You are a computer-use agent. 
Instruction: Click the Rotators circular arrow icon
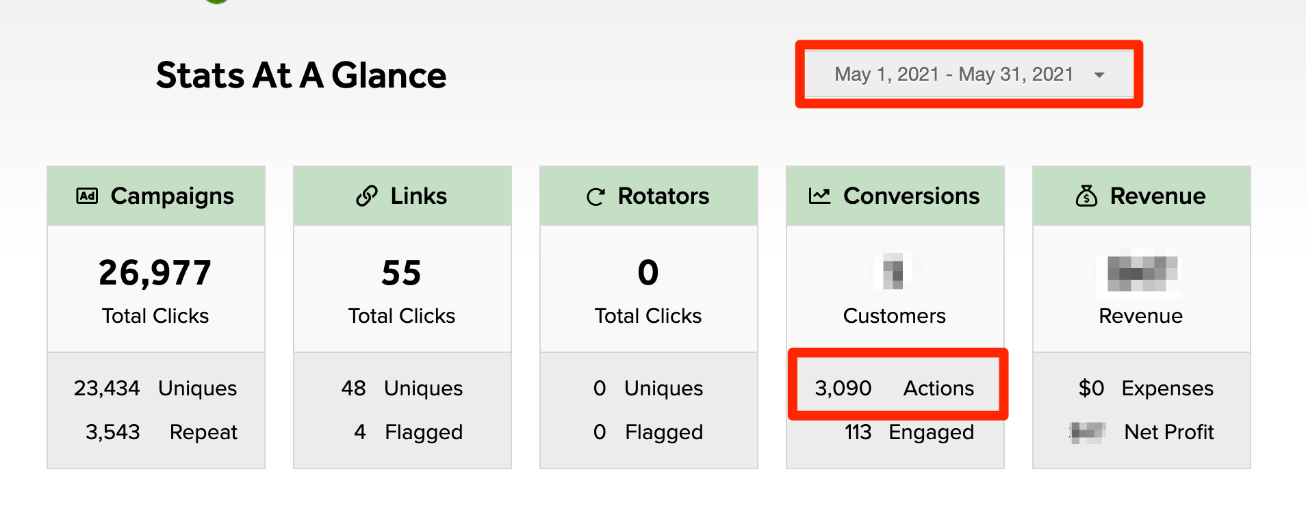click(596, 197)
